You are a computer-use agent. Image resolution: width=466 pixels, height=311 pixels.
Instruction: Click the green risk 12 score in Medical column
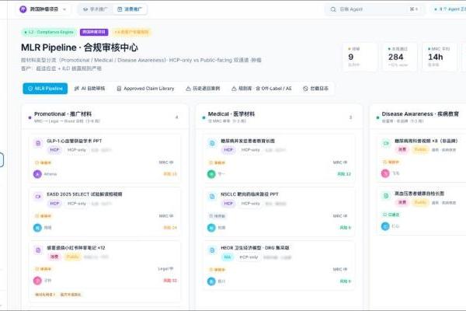coord(344,174)
